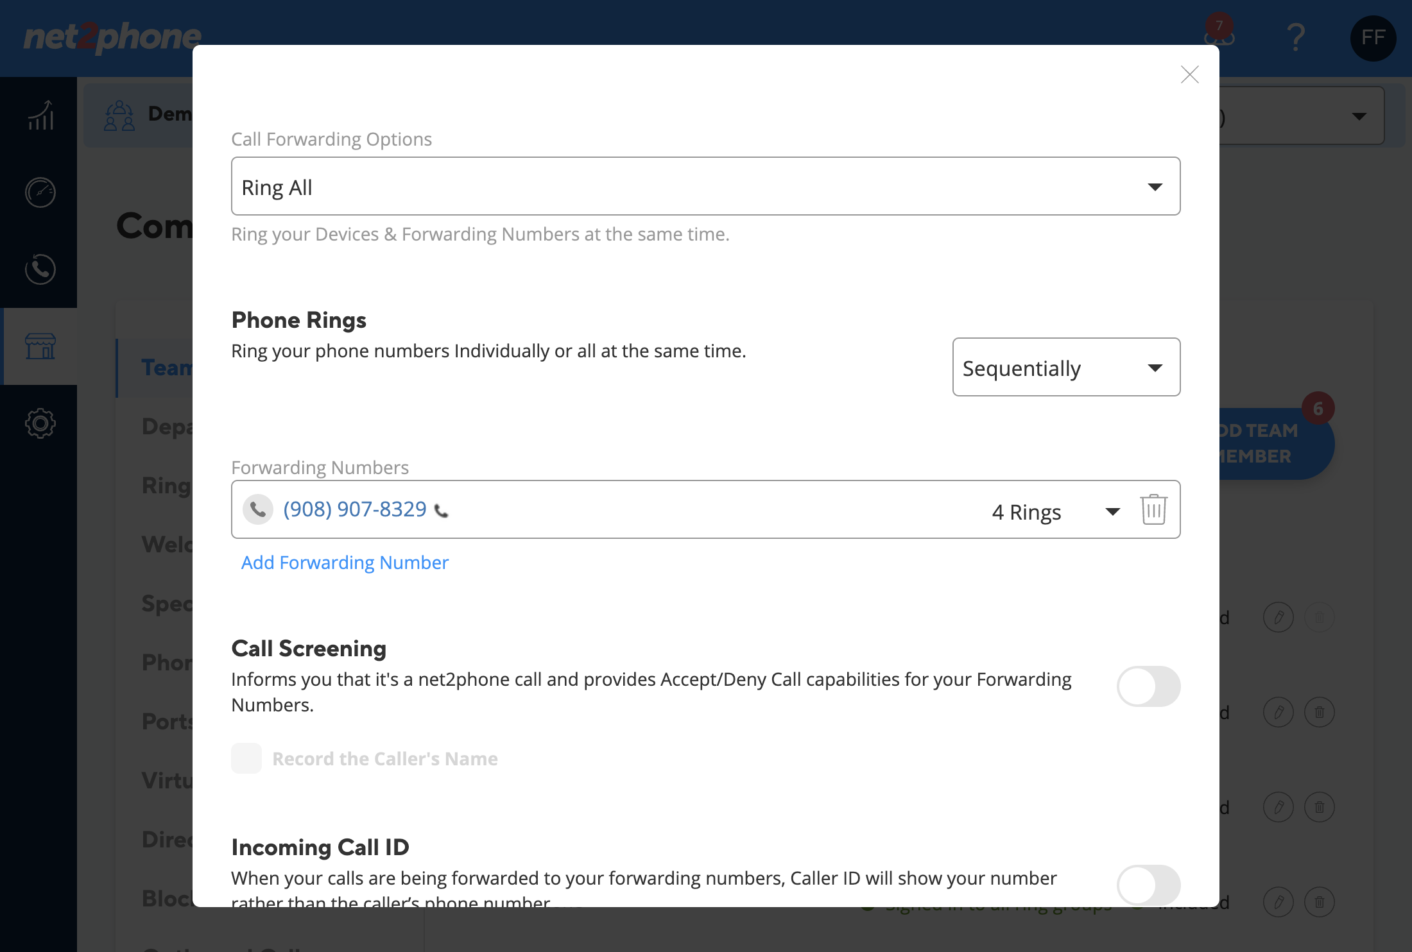Open the dashboard gauge sidebar icon
Viewport: 1412px width, 952px height.
(40, 192)
